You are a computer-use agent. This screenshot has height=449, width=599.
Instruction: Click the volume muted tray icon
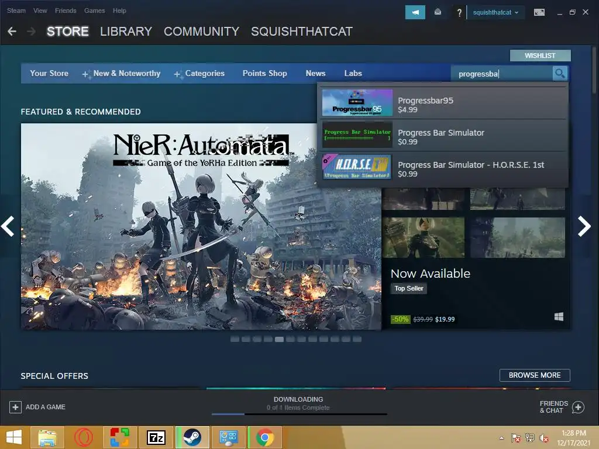click(543, 438)
